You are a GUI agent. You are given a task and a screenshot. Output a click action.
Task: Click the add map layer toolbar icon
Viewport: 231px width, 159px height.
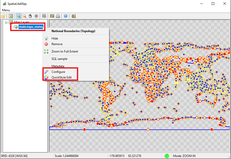point(11,16)
